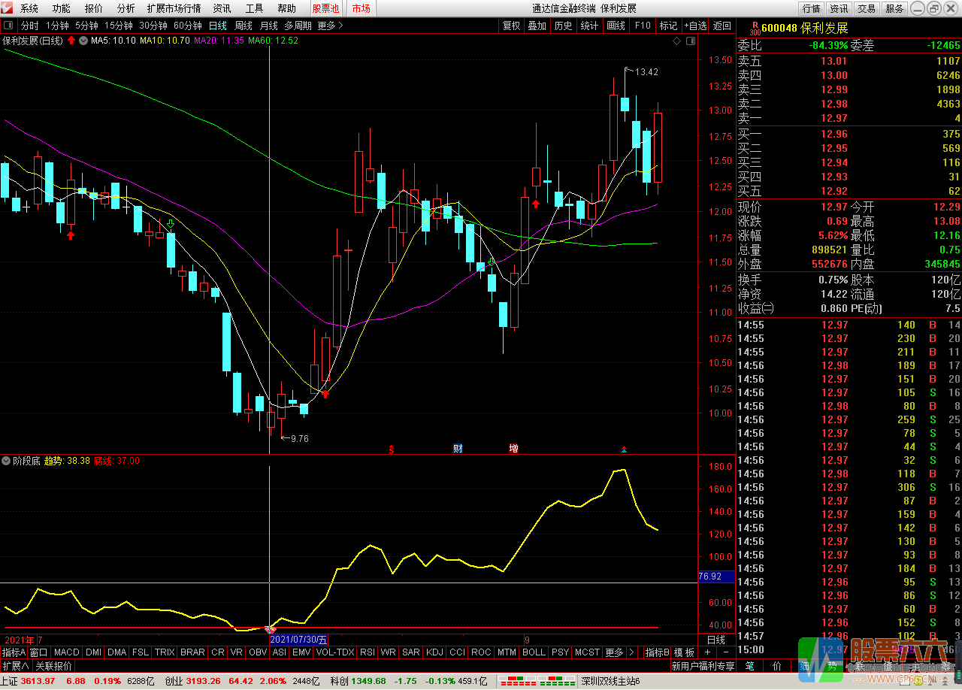Click the green buy-signal arrow near the 11.50 low

(492, 262)
